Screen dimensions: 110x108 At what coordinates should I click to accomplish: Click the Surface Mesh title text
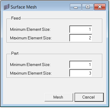[24, 7]
